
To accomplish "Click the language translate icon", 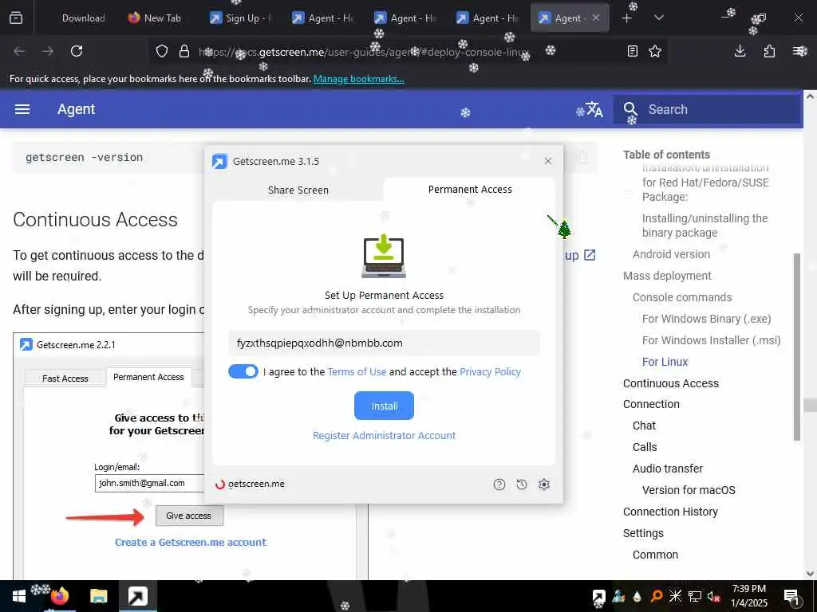I will tap(594, 109).
